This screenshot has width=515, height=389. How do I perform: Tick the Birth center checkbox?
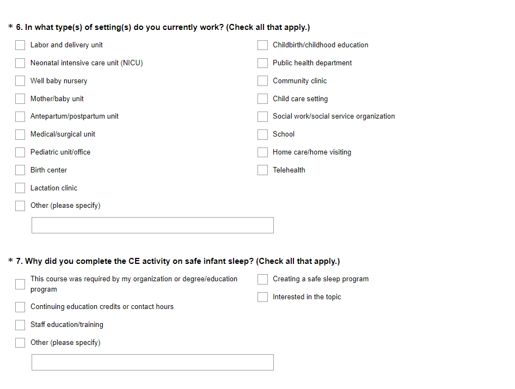click(20, 170)
